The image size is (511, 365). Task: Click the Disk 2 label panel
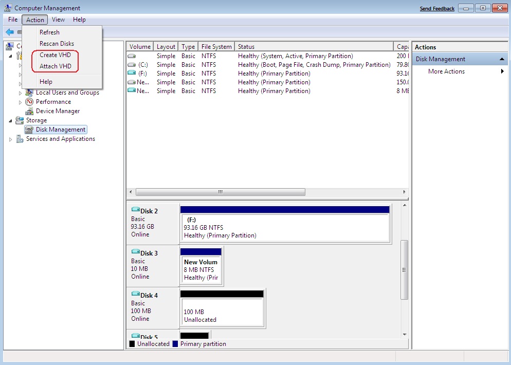[x=153, y=224]
